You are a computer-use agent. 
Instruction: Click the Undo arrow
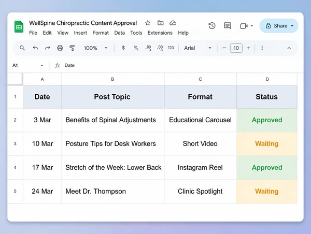tap(35, 48)
